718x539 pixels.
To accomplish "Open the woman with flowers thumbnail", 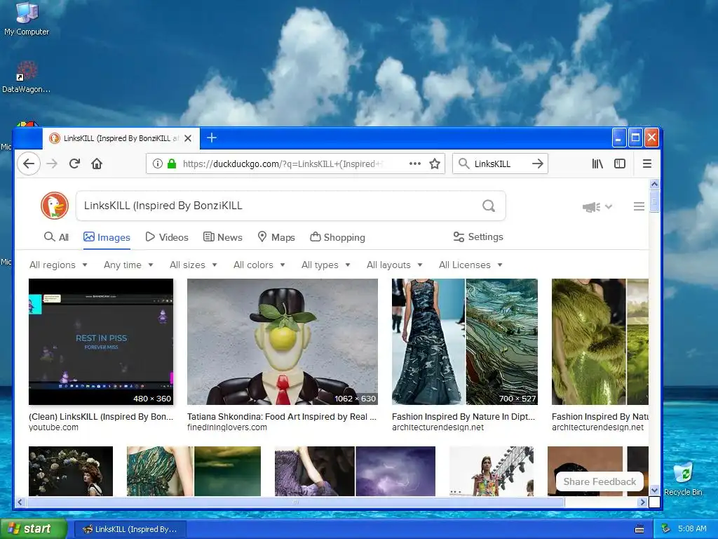I will 71,471.
